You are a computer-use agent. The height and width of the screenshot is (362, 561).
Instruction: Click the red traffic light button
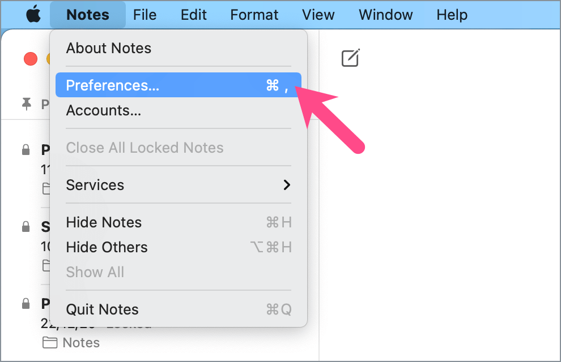point(30,58)
